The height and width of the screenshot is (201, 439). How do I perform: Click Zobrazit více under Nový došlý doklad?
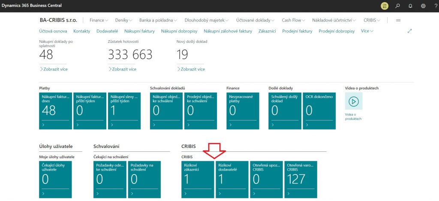point(191,69)
